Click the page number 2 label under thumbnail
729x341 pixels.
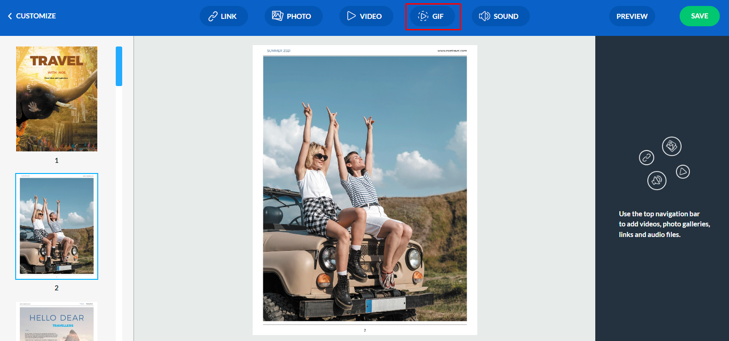pos(57,288)
